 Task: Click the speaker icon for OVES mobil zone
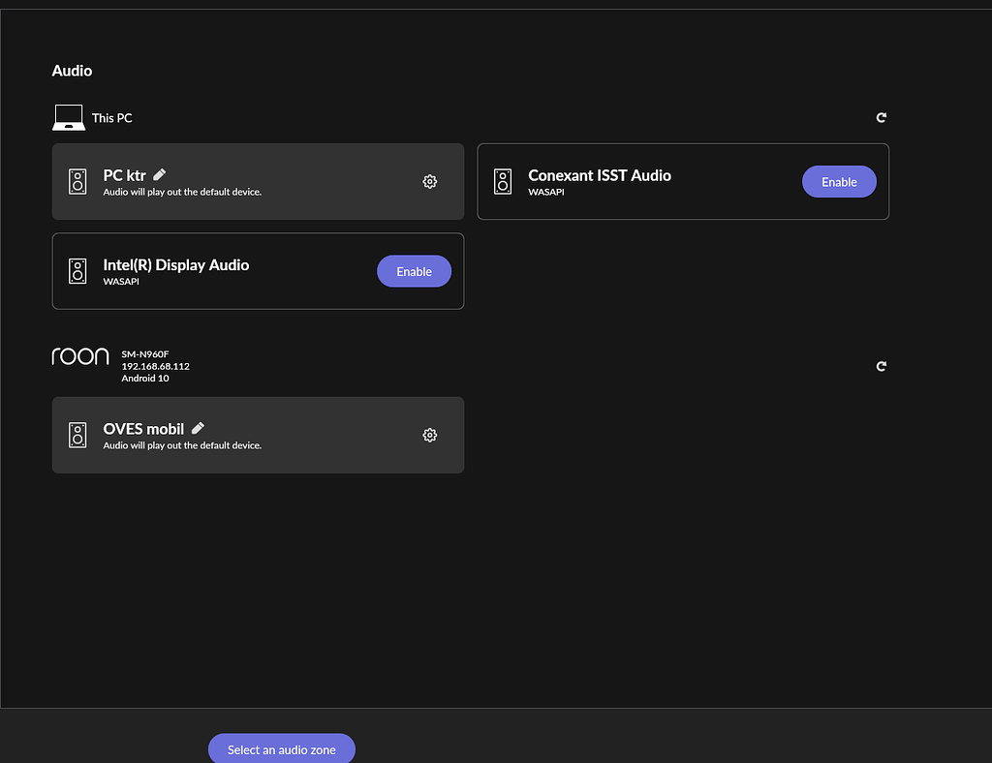[77, 435]
